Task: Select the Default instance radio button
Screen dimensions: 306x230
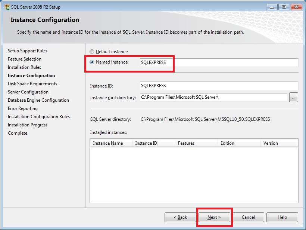Action: 92,52
